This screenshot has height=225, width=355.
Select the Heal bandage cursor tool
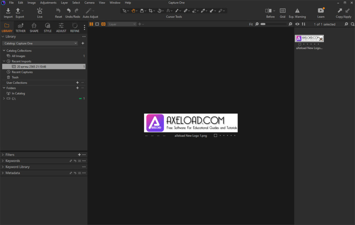[x=185, y=11]
